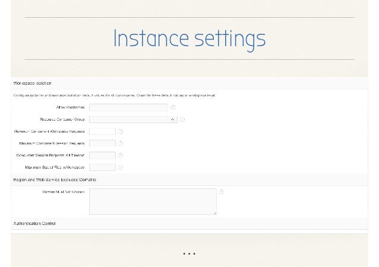Focus the Maximum Concurrent Workspace Requests field
This screenshot has height=267, width=379.
tap(102, 131)
